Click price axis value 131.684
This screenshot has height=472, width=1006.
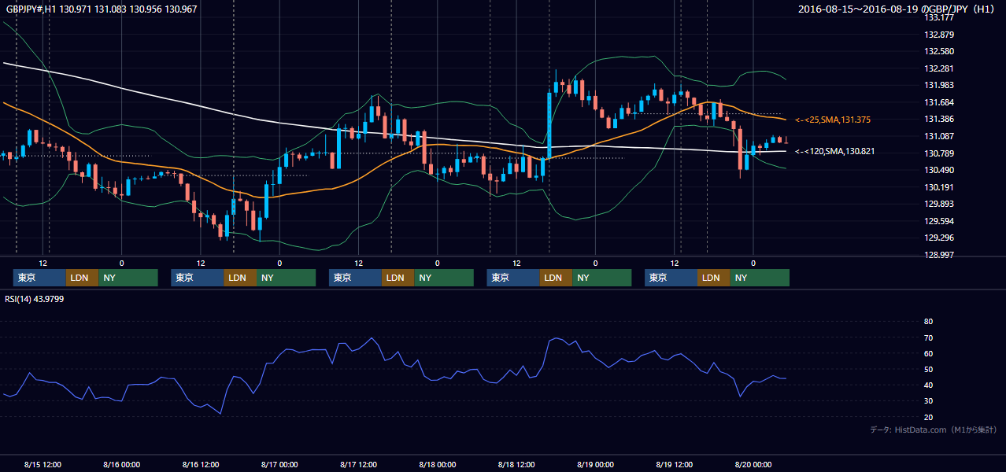click(x=939, y=102)
